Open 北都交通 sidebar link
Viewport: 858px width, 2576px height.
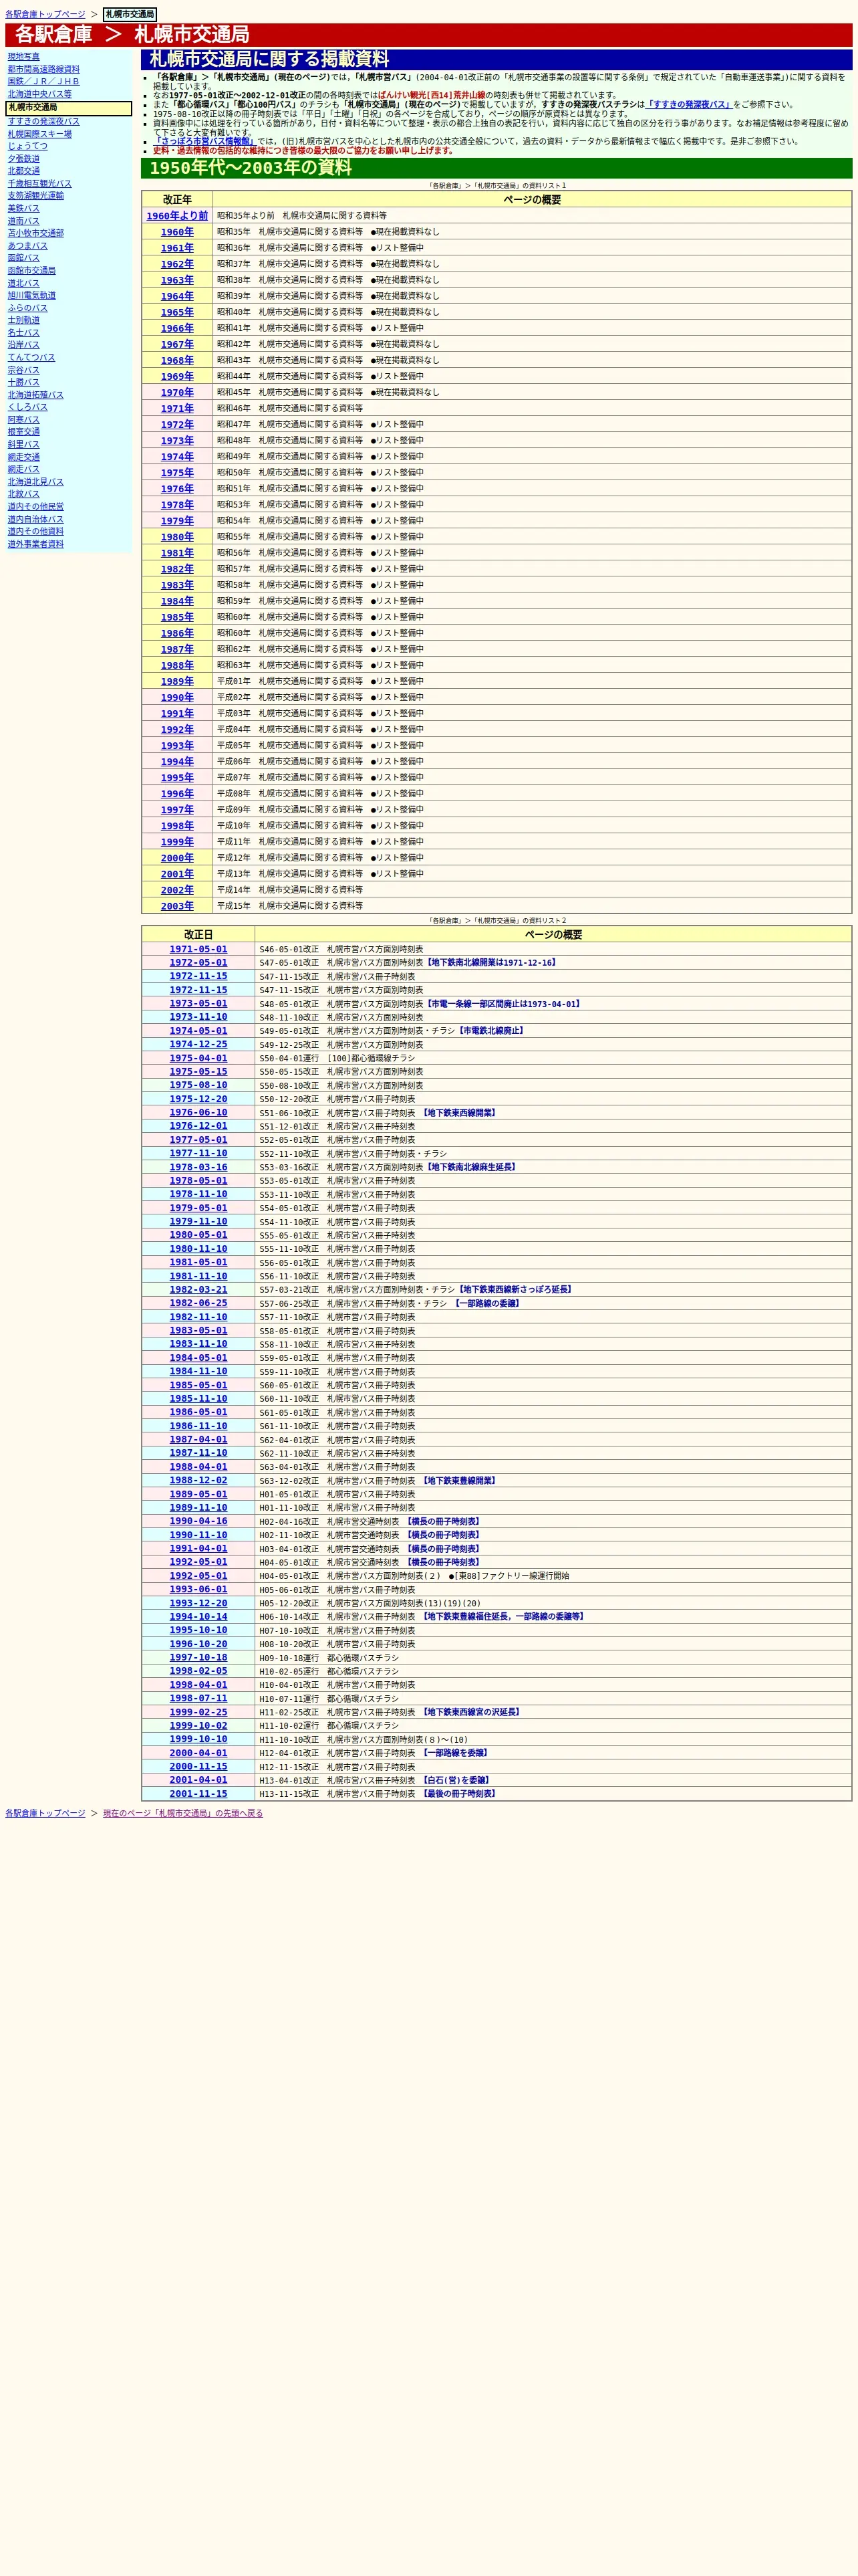click(24, 171)
